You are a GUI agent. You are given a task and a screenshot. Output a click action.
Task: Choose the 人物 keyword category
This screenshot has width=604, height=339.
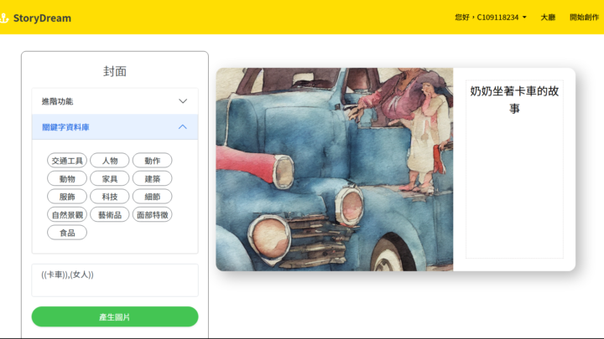pyautogui.click(x=110, y=161)
